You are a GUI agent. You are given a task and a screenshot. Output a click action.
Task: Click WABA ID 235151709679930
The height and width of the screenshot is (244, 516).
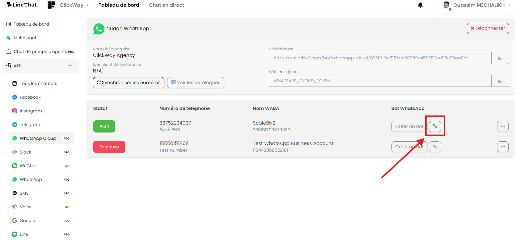pyautogui.click(x=271, y=130)
